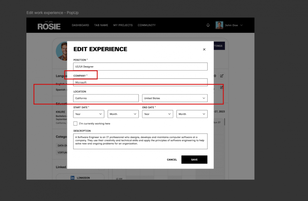Click the Location field containing California
The width and height of the screenshot is (308, 201).
pos(106,98)
